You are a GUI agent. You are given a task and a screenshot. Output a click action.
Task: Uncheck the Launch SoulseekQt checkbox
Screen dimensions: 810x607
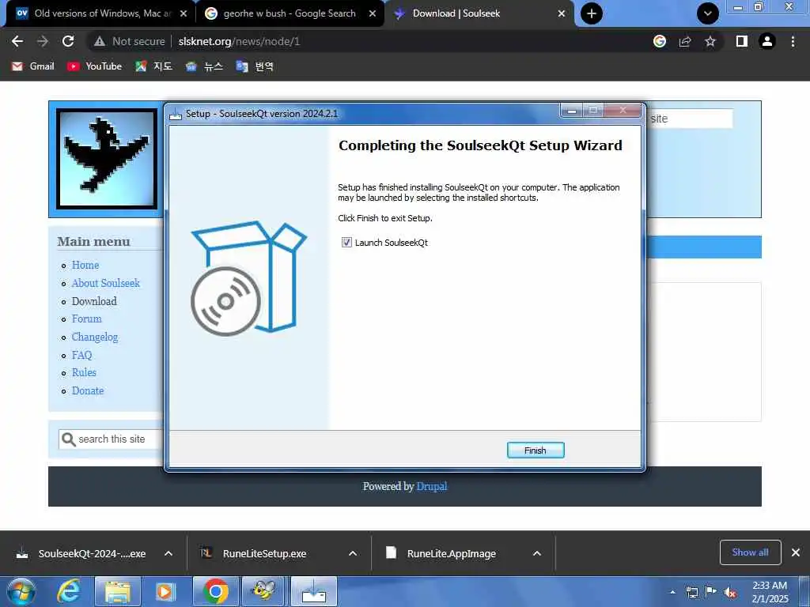click(x=346, y=242)
